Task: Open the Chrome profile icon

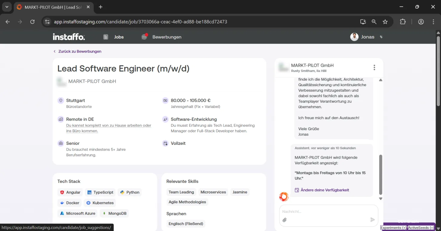Action: point(421,22)
